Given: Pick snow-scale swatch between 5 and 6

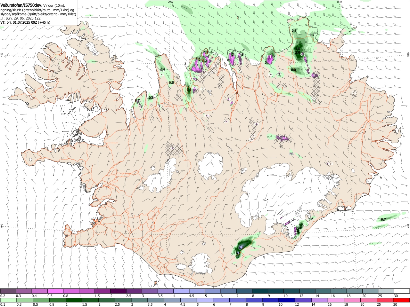Looking at the screenshot, I should [213, 291].
